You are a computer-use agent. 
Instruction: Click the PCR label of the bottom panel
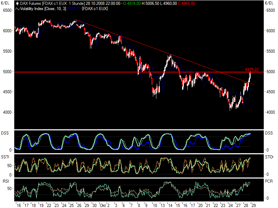click(269, 181)
